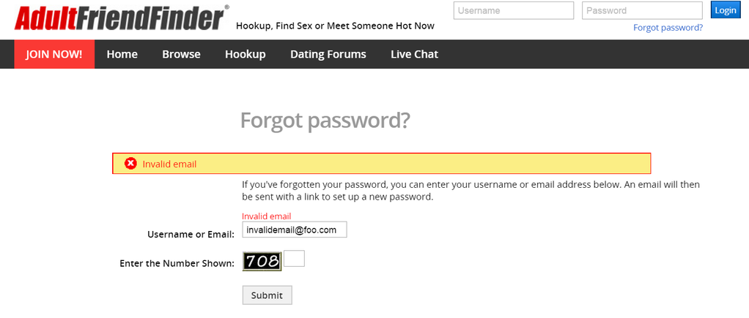Viewport: 749px width, 318px height.
Task: Click the blue Login button
Action: pos(725,10)
